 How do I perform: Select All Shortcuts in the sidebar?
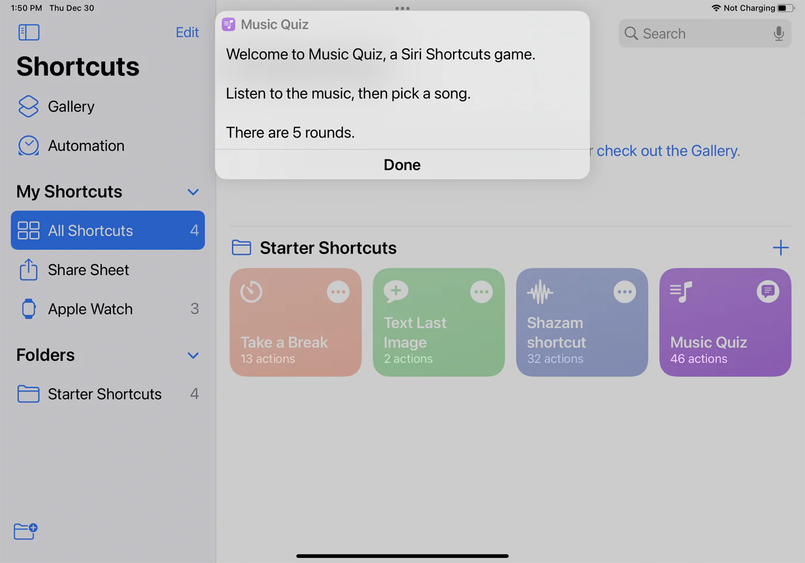click(x=108, y=230)
